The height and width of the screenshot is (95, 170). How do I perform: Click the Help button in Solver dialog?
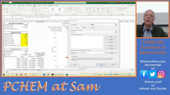pos(74,65)
